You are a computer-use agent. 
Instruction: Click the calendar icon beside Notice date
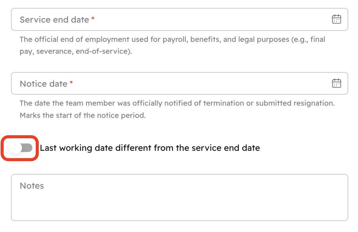tap(336, 83)
